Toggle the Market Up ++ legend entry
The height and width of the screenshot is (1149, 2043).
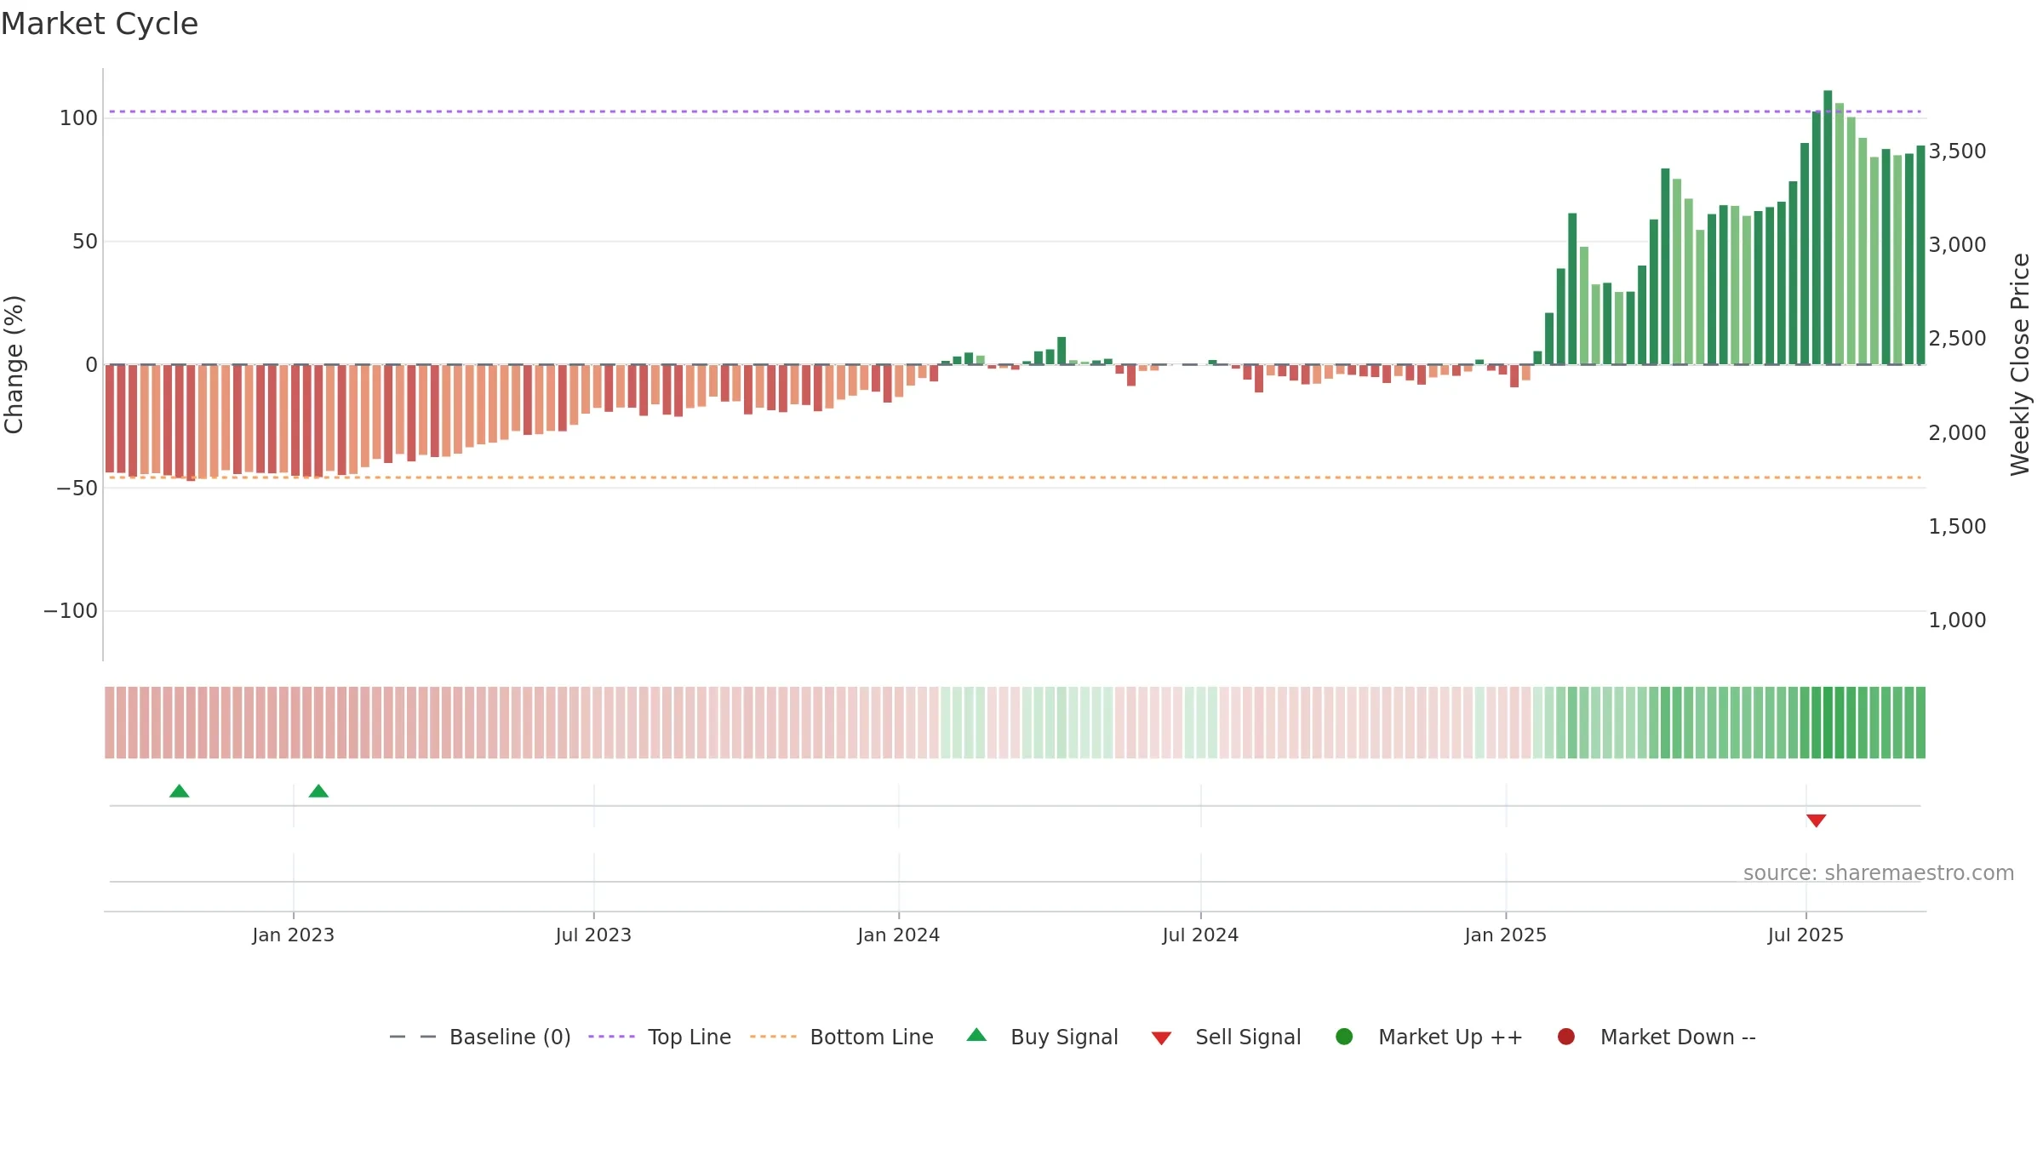click(x=1429, y=1037)
